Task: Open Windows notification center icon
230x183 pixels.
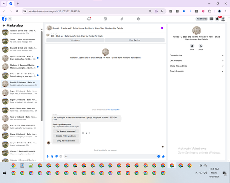Action: (x=224, y=173)
